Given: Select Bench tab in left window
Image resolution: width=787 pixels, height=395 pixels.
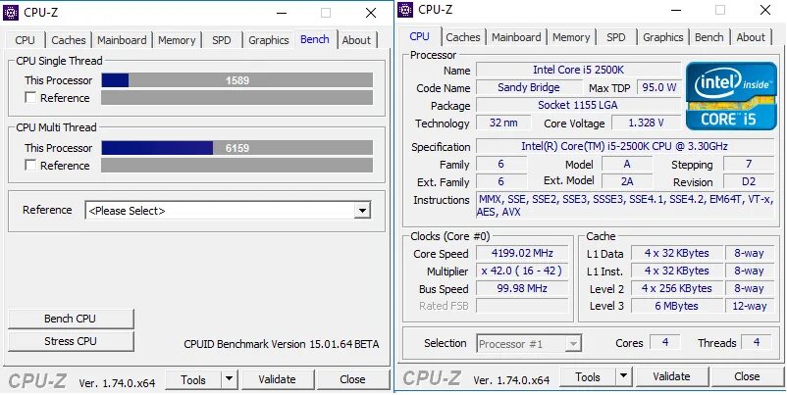Looking at the screenshot, I should 315,39.
